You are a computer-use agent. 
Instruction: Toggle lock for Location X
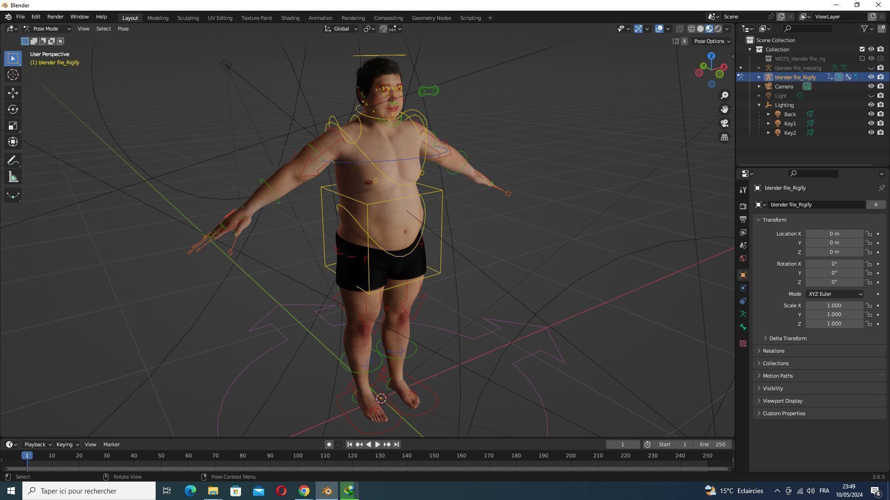869,234
